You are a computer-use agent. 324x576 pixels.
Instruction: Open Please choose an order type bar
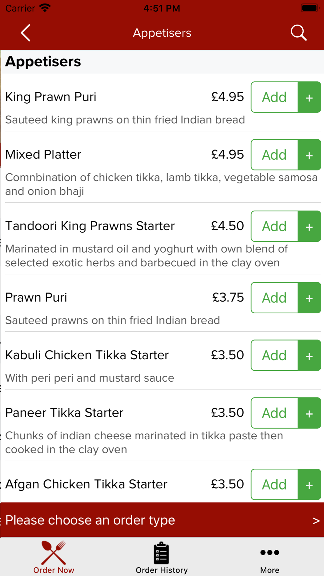[162, 520]
